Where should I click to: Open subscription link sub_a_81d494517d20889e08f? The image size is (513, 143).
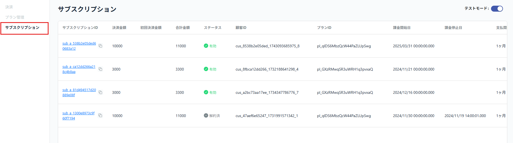[x=79, y=92]
